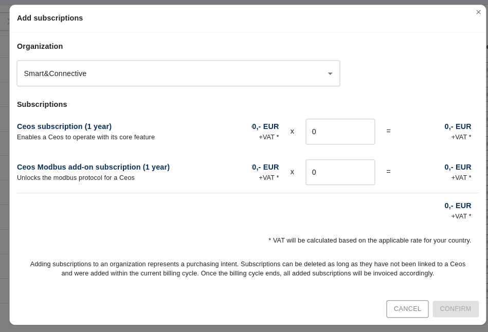
Task: Click the Ceos subscription (1 year) title
Action: (64, 126)
